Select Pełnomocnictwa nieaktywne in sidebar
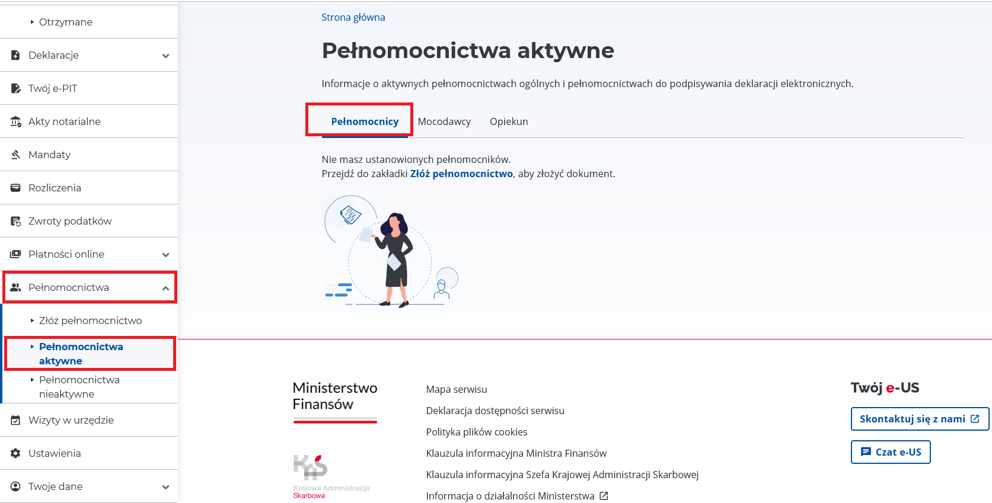This screenshot has width=992, height=503. 79,387
